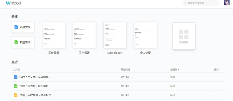
Task: Open file 快速上手文档 - 高效协作
Action: coord(34,77)
